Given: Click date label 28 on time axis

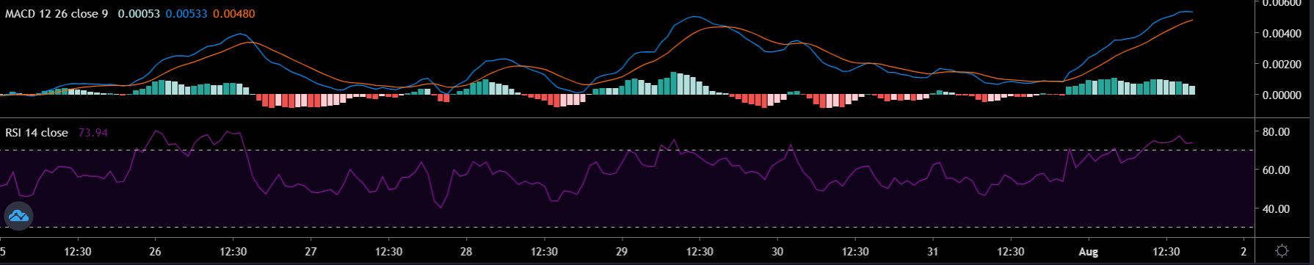Looking at the screenshot, I should [466, 251].
